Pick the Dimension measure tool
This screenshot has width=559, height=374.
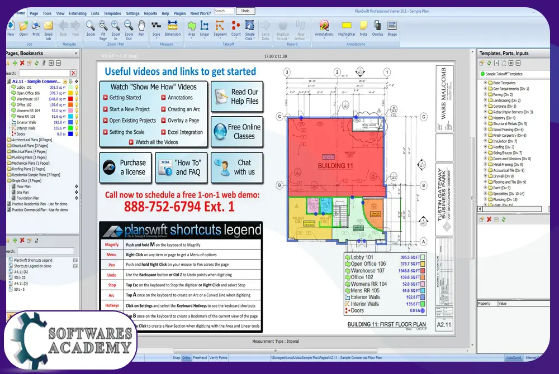[173, 29]
